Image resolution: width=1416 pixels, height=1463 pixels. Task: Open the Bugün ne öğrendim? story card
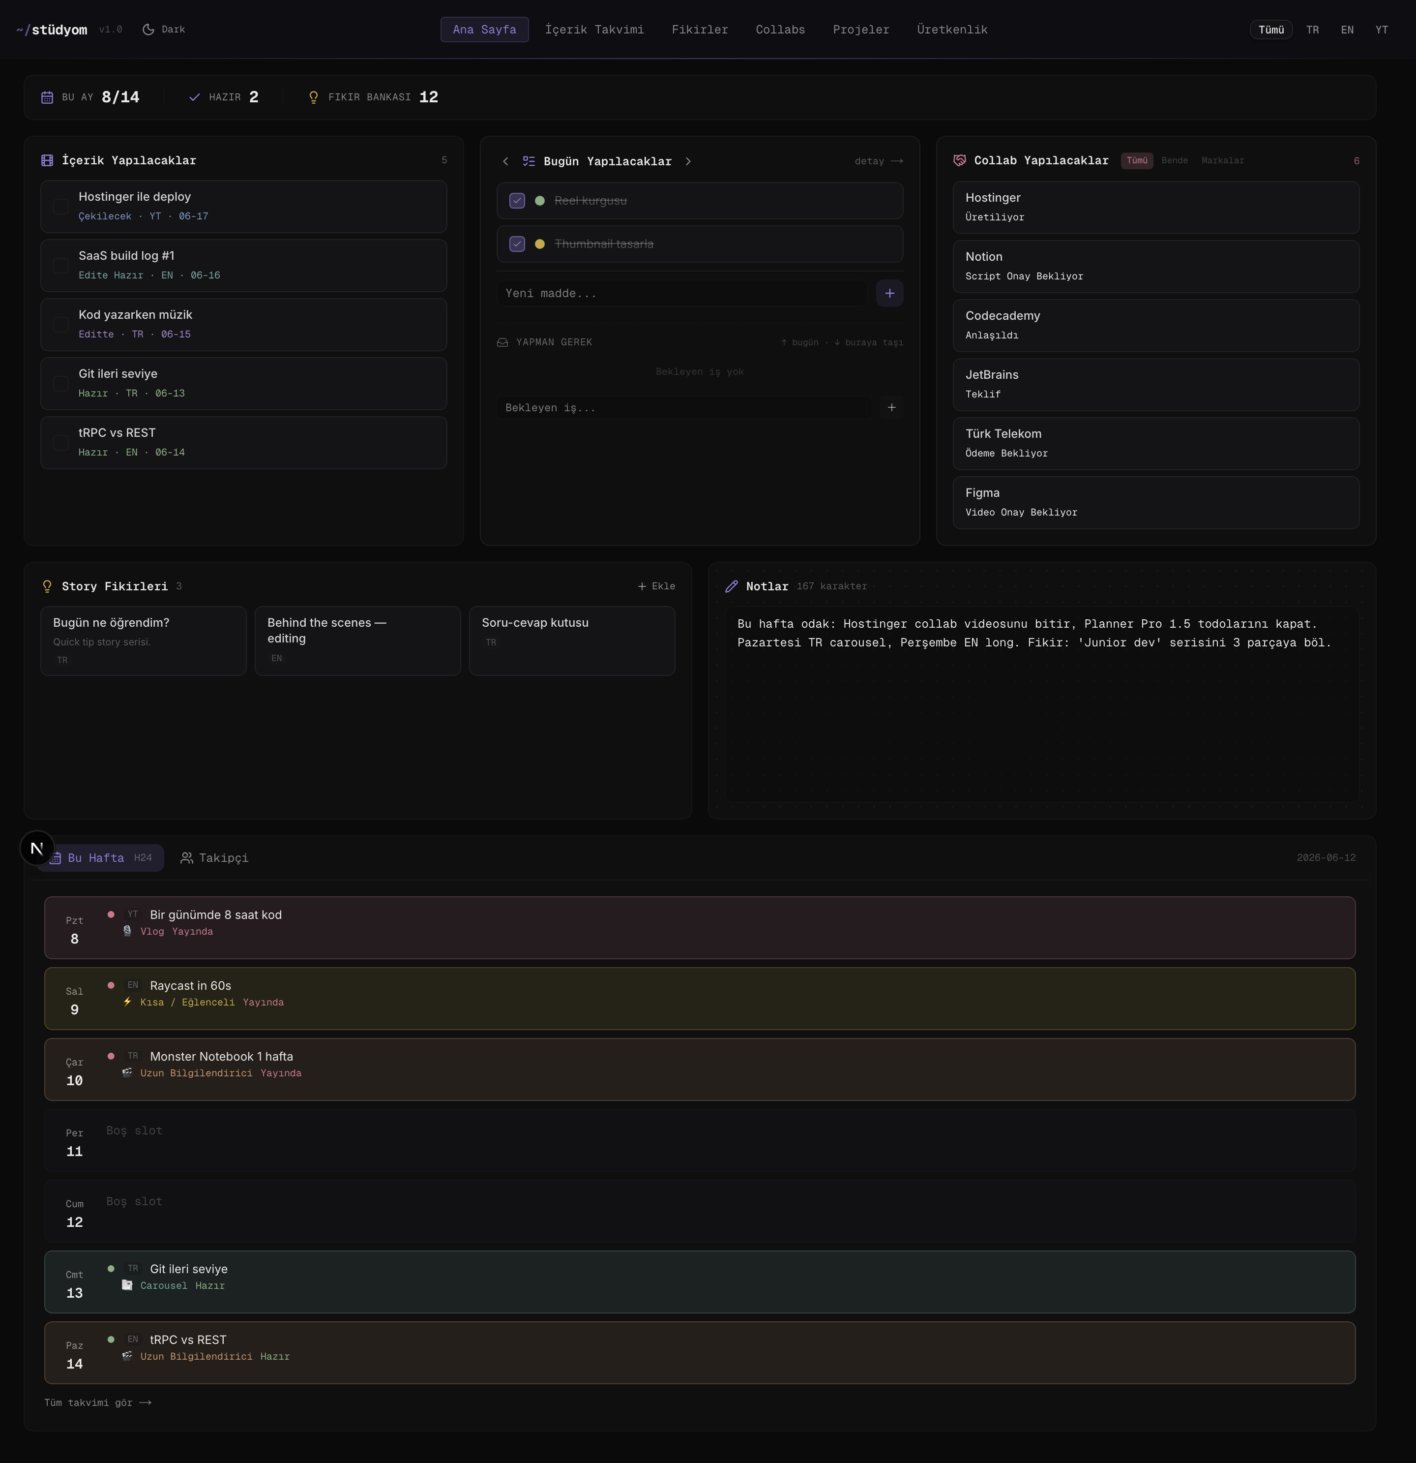click(143, 641)
